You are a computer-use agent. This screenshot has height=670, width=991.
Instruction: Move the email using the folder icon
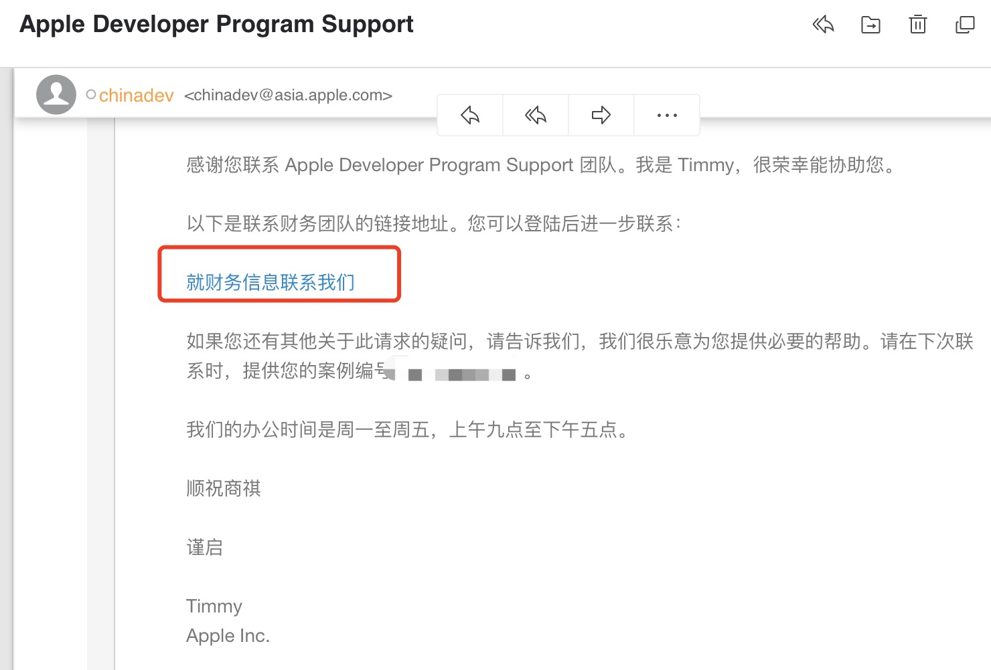[870, 25]
